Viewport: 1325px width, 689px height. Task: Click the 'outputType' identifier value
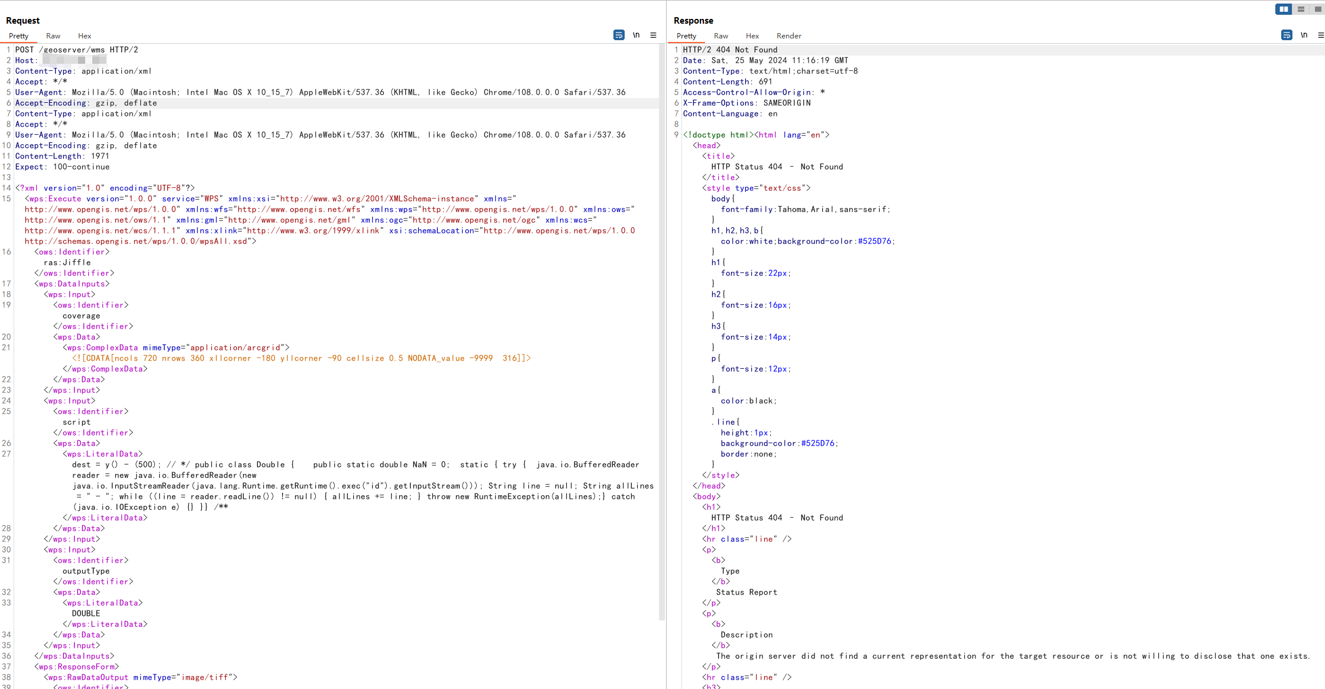point(86,571)
